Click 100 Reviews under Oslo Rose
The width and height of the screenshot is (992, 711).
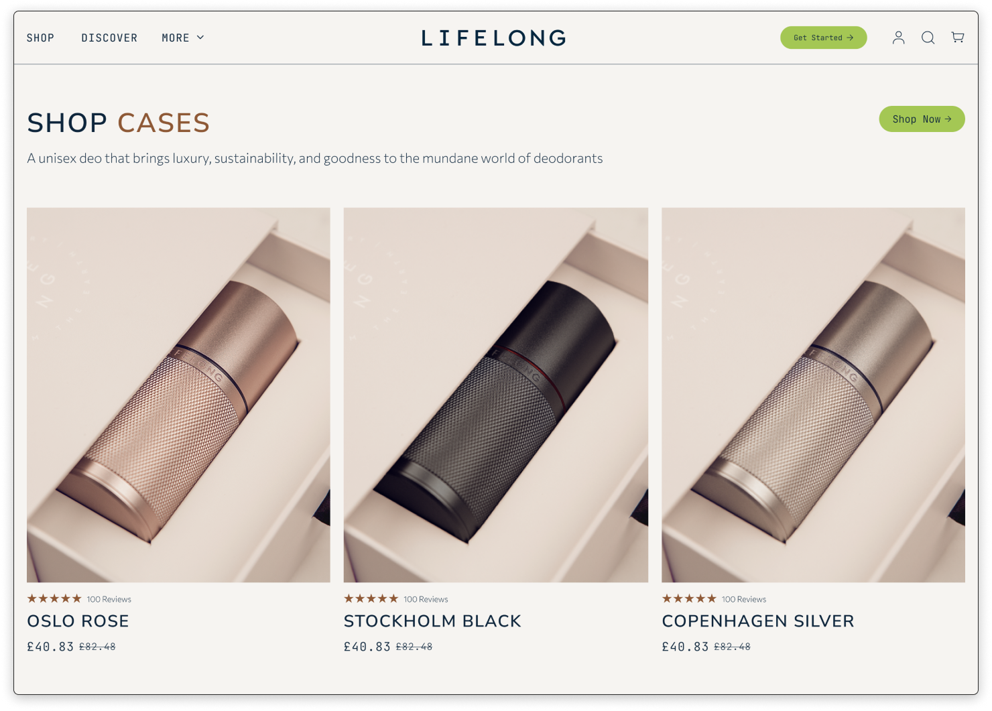point(109,599)
